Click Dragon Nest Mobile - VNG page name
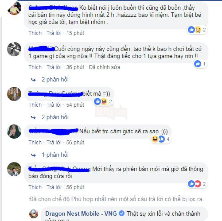 (81, 213)
